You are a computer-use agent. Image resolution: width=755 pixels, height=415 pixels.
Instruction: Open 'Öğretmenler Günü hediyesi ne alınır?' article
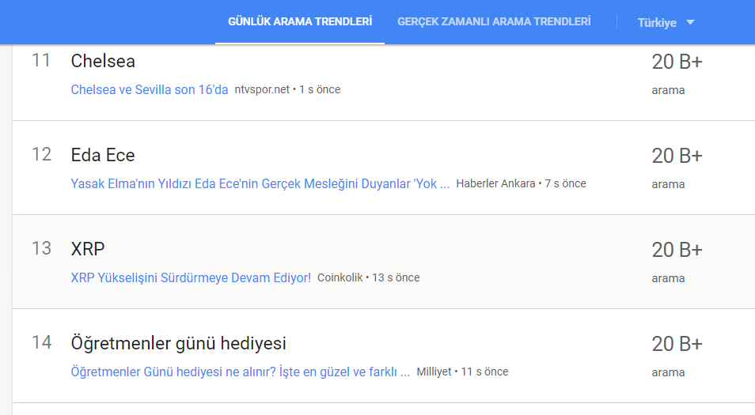coord(241,372)
